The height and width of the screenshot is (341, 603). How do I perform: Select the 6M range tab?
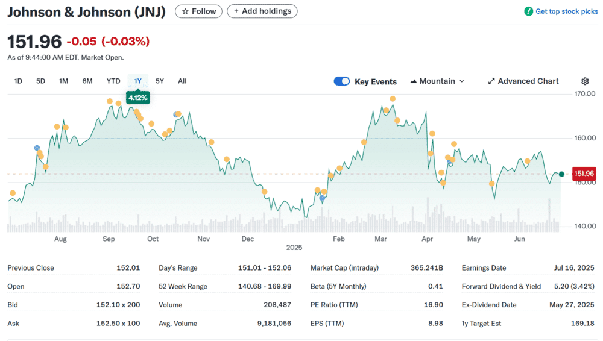(87, 81)
